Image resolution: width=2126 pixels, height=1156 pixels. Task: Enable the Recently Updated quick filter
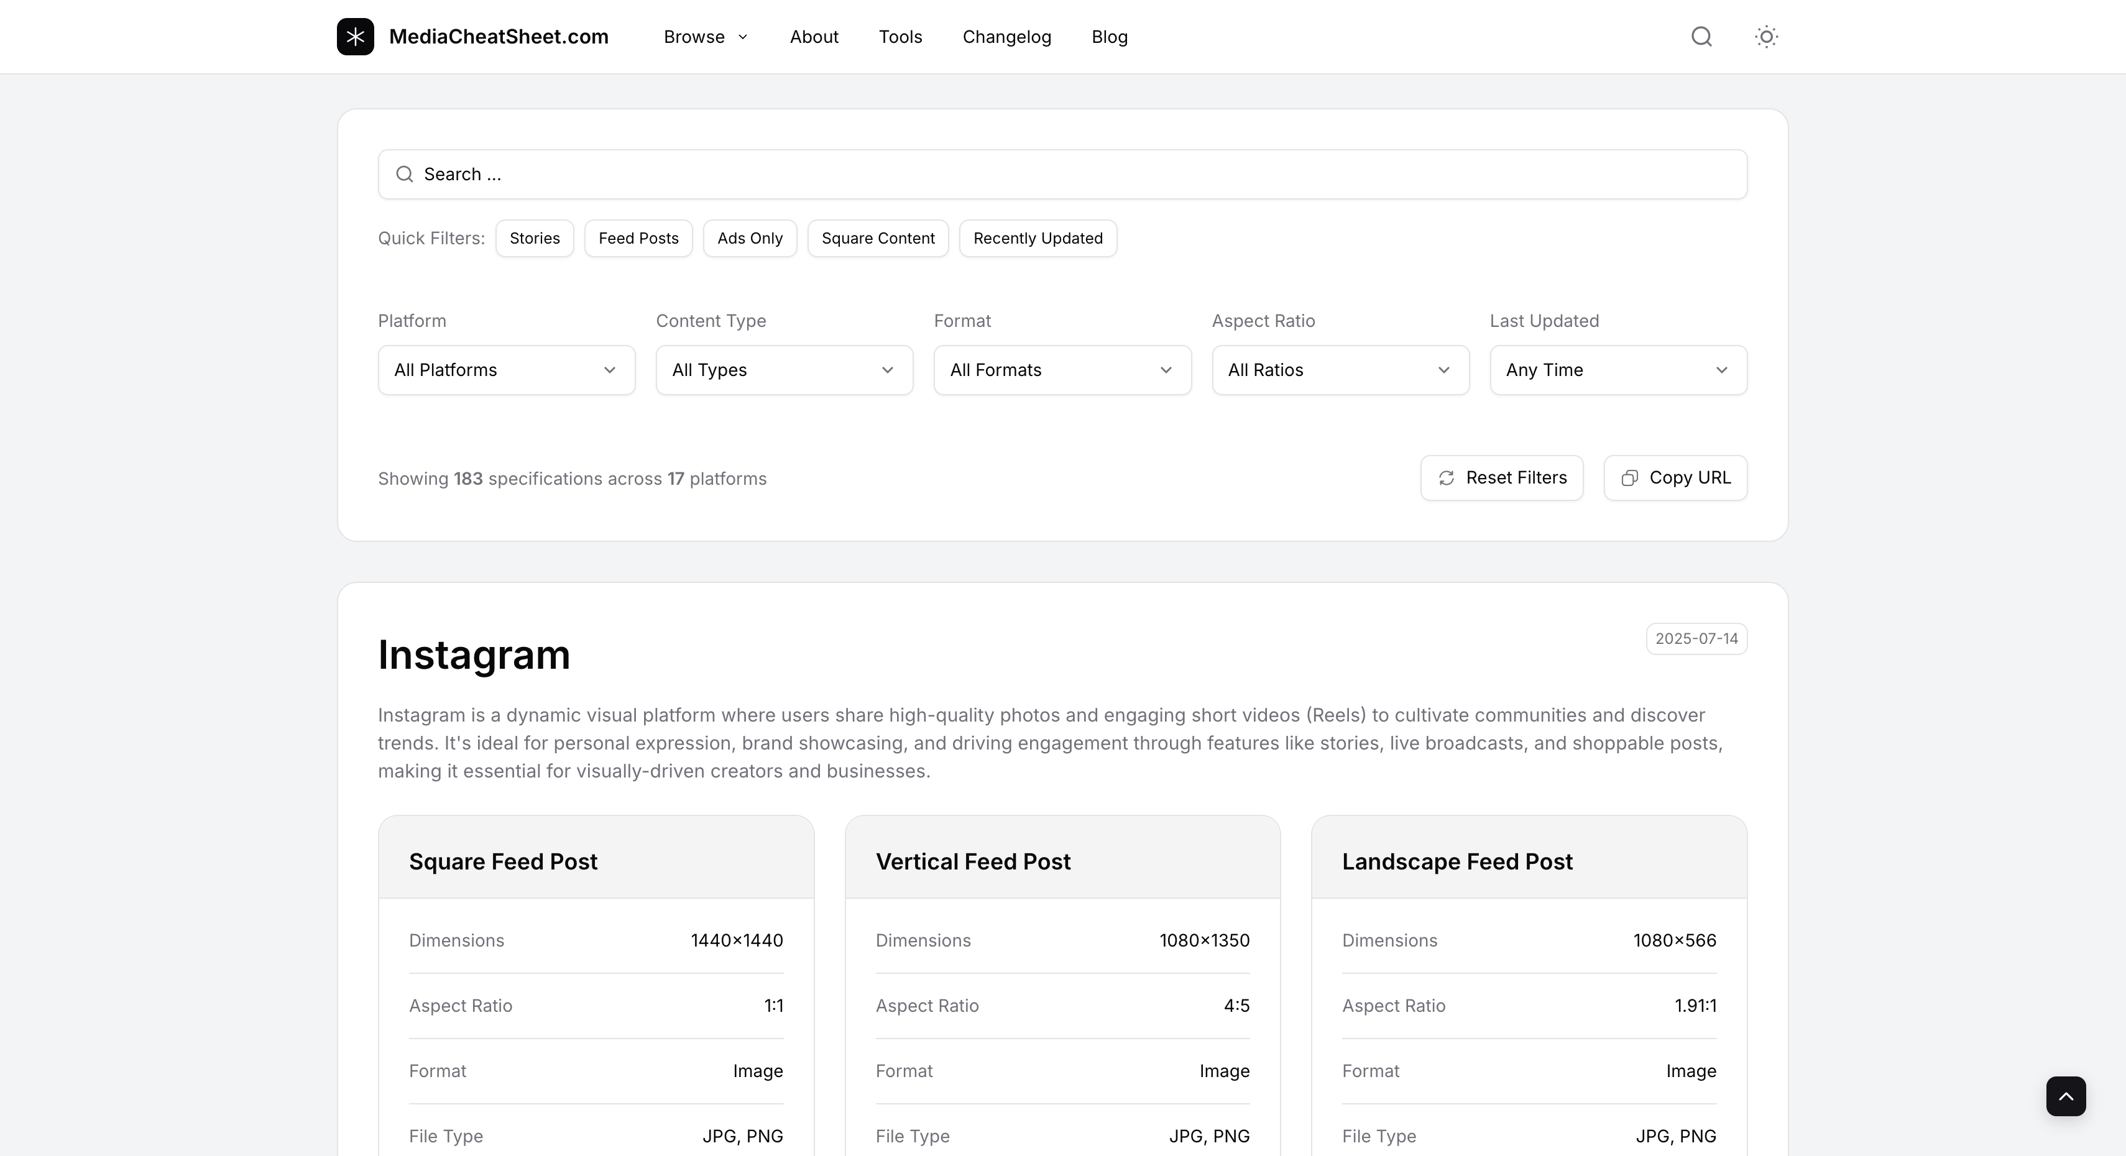[1038, 239]
